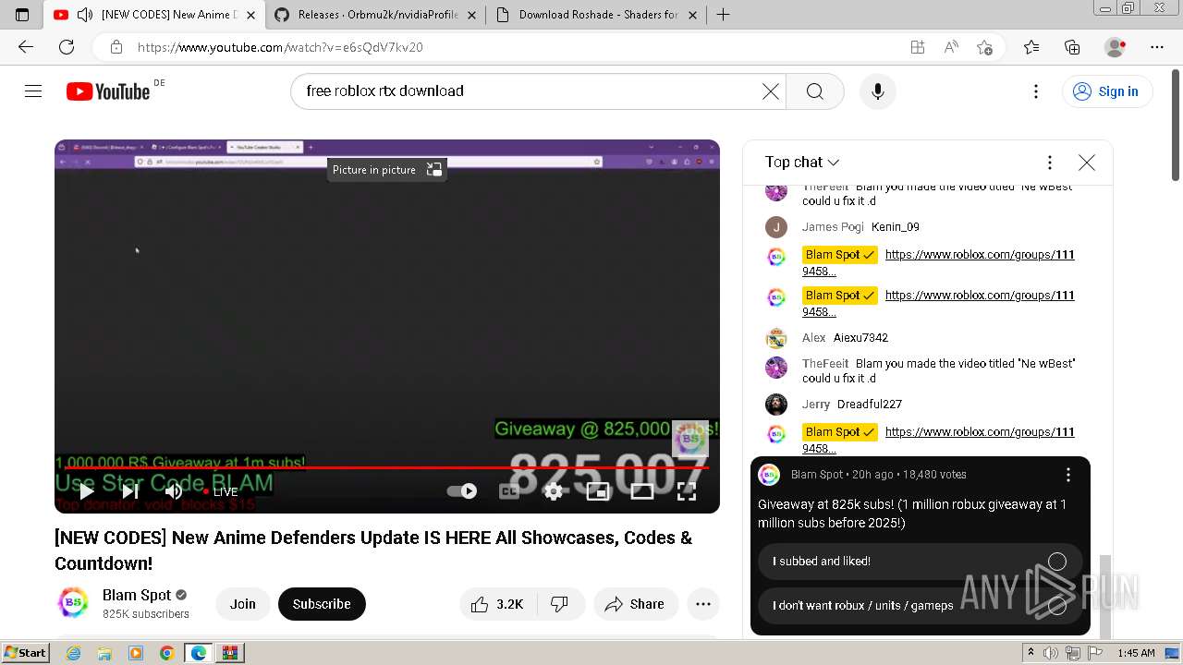
Task: Launch Chrome from the taskbar
Action: tap(166, 653)
